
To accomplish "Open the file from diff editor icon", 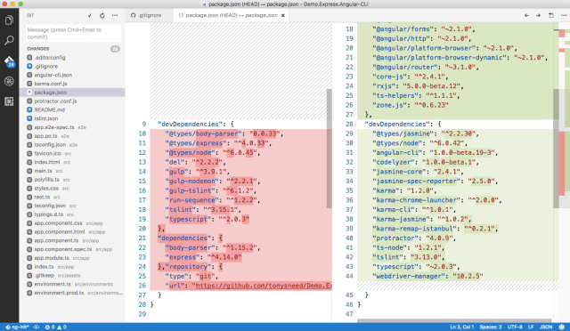I will (x=551, y=15).
